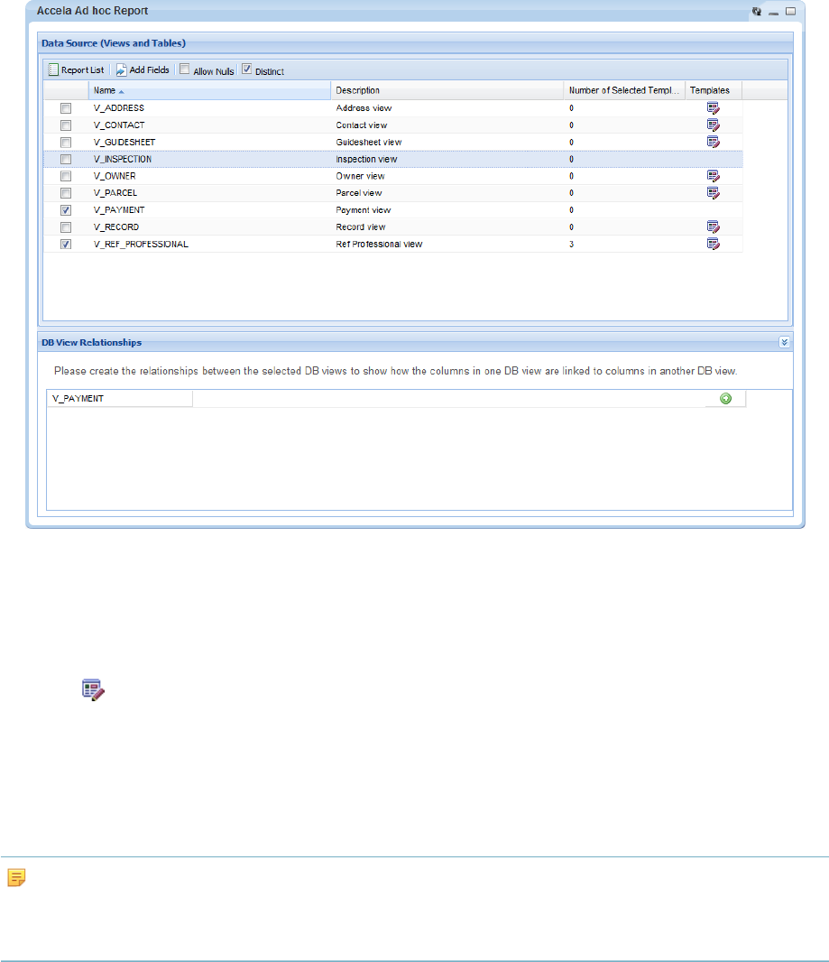Viewport: 829px width, 962px height.
Task: Check the V_OWNER checkbox
Action: (x=66, y=176)
